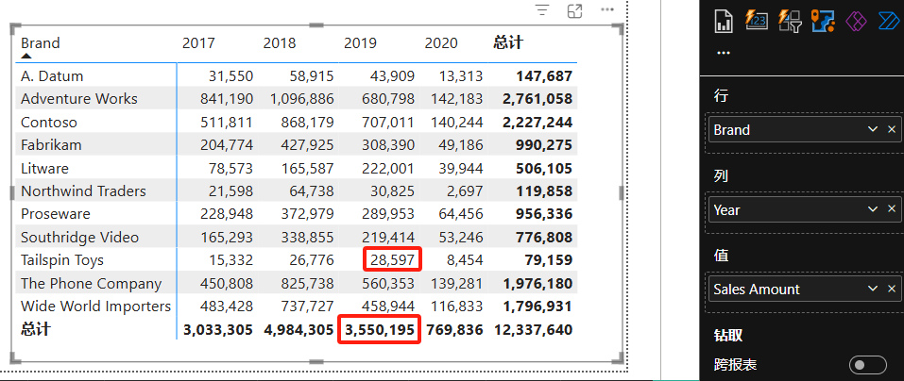Click the 总计 column header
Image resolution: width=904 pixels, height=381 pixels.
coord(508,42)
